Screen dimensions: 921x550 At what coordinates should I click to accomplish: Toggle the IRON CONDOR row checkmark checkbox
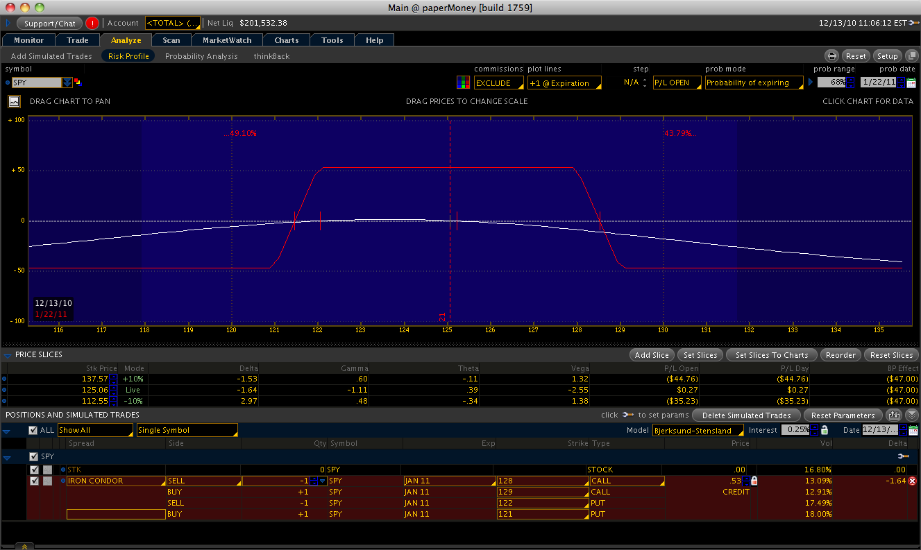pos(35,481)
